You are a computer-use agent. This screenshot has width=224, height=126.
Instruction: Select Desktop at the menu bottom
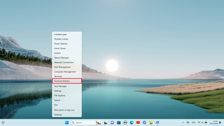(x=67, y=115)
